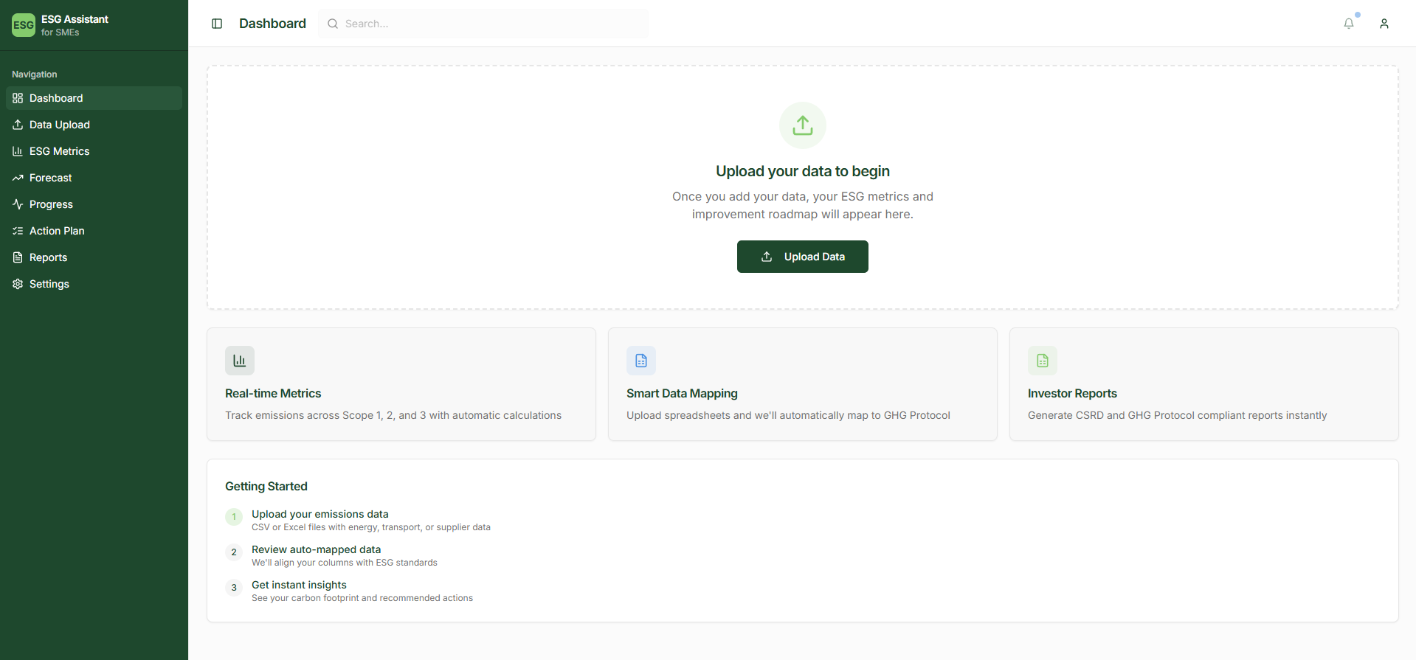Click the Getting Started heading
This screenshot has height=660, width=1416.
[266, 487]
